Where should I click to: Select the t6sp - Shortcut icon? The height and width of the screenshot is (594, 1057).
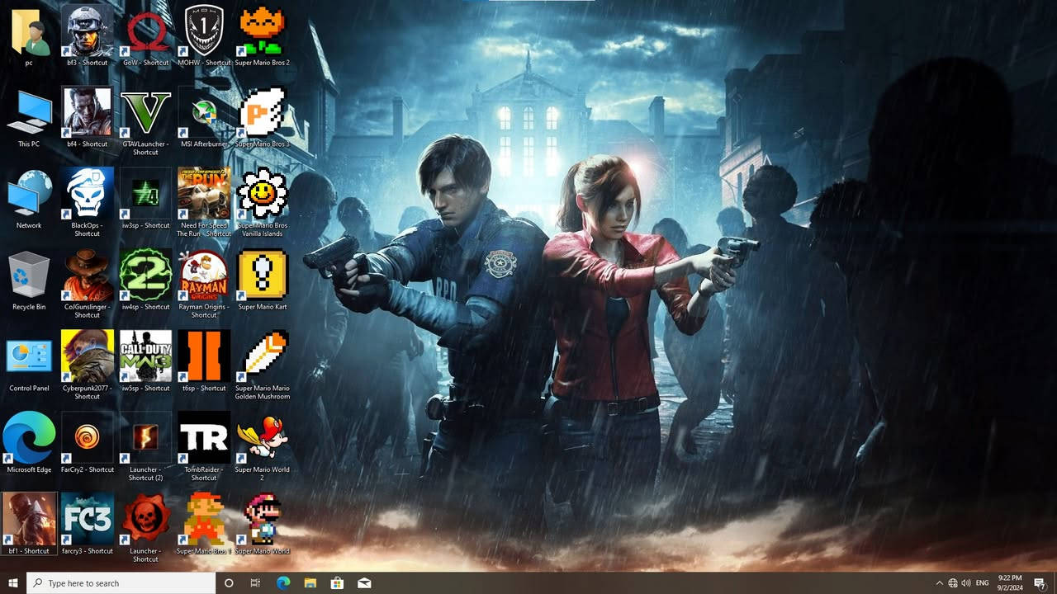click(x=204, y=356)
